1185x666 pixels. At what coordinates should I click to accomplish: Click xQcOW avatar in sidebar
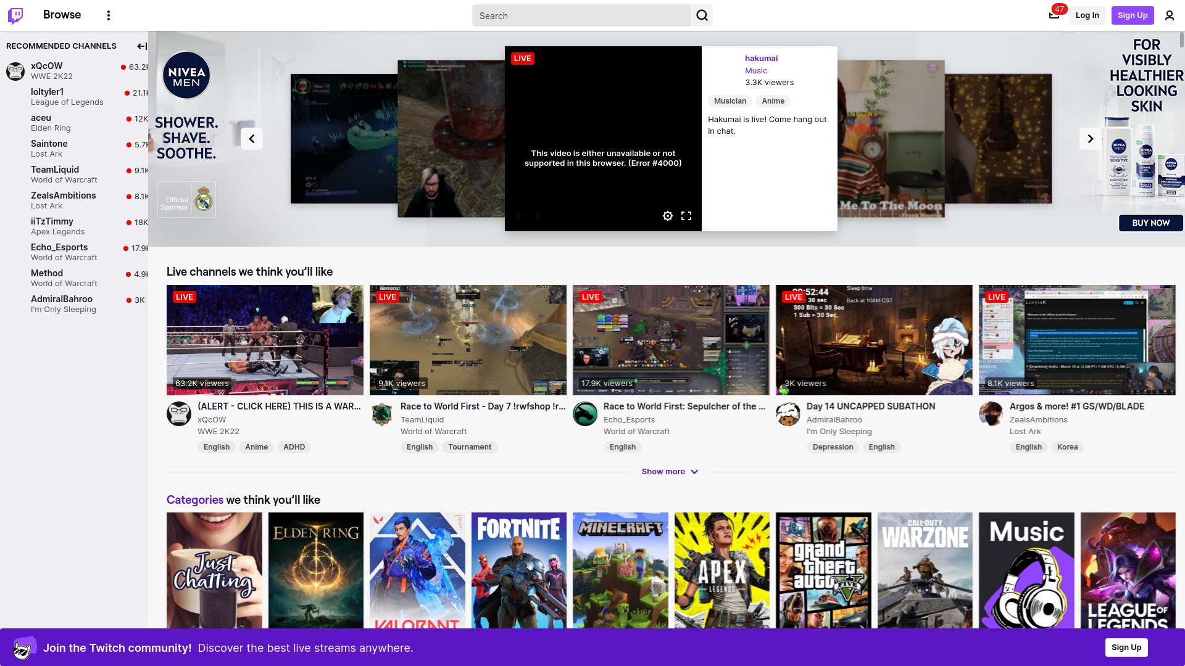click(15, 71)
